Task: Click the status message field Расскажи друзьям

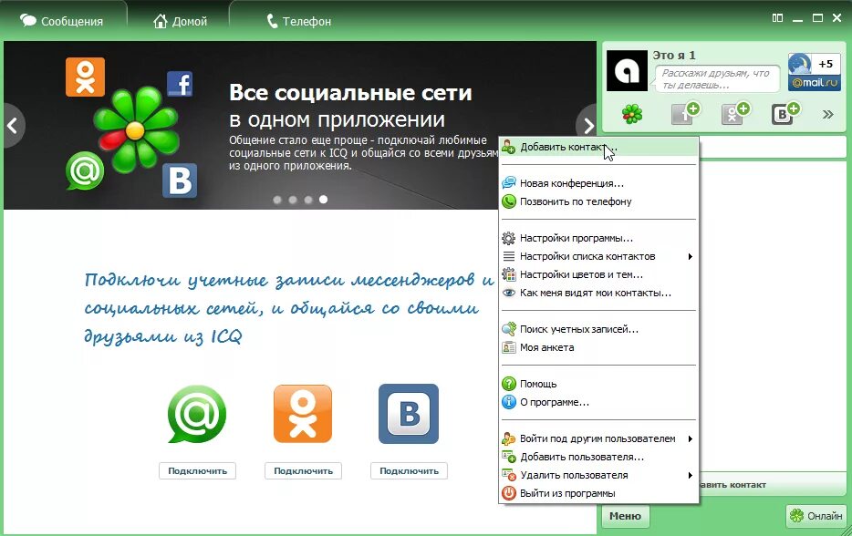Action: pos(717,78)
